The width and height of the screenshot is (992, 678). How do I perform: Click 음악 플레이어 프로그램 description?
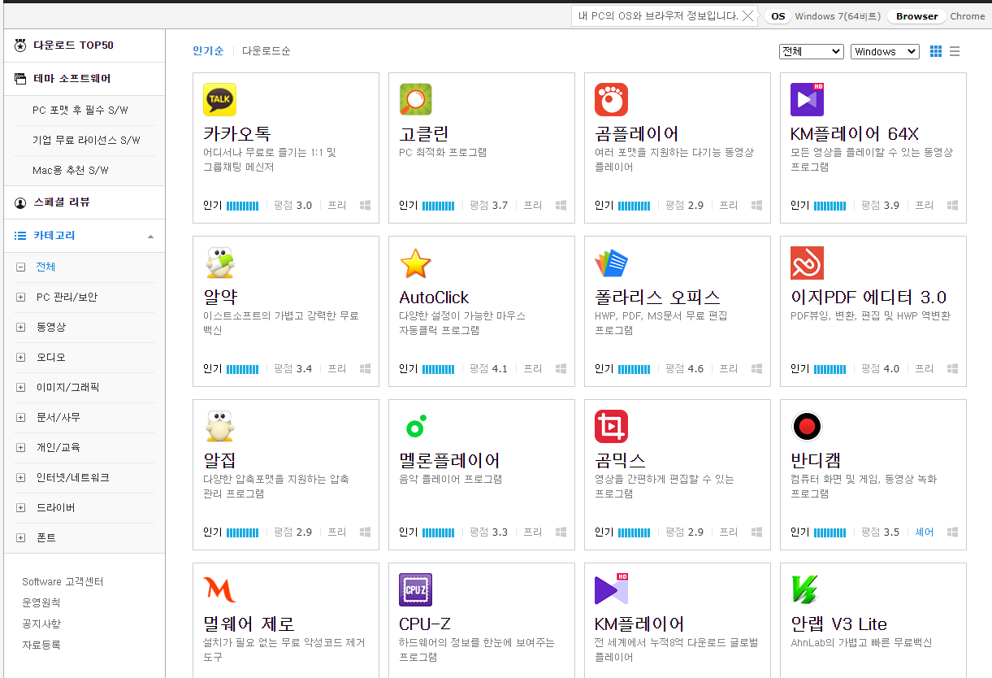coord(451,480)
